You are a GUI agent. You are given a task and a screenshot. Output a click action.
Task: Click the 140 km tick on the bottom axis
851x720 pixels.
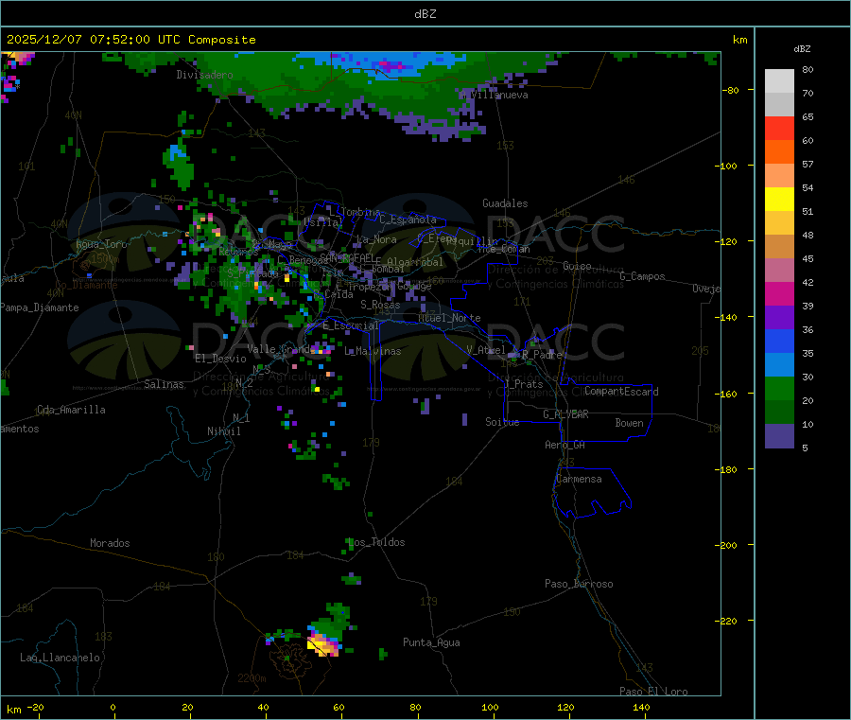(641, 707)
